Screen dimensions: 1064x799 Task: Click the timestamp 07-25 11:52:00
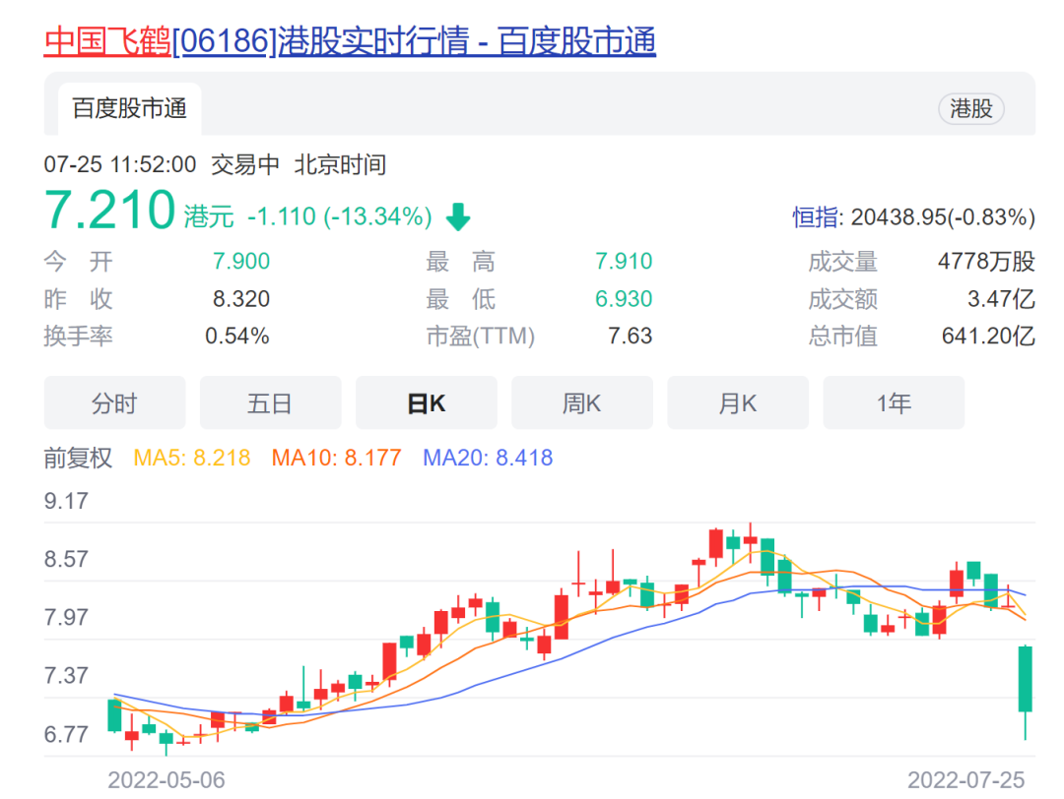pos(120,164)
